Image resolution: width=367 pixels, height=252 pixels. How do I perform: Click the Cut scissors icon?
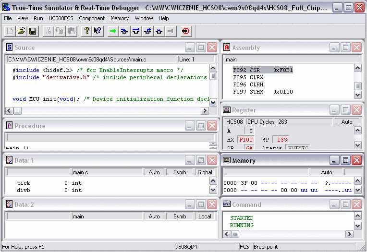tap(49, 31)
